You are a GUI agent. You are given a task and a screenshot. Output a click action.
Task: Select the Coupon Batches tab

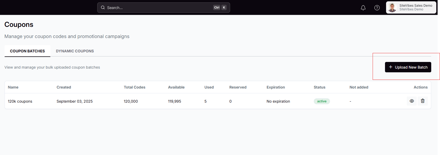(x=27, y=51)
